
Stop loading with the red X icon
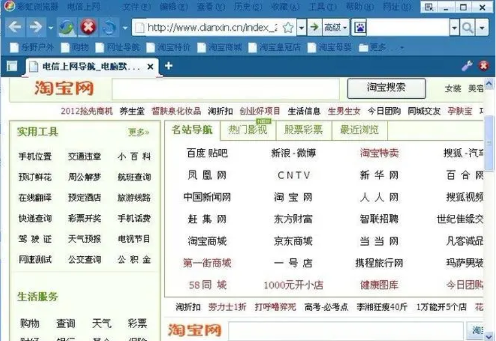[x=88, y=27]
